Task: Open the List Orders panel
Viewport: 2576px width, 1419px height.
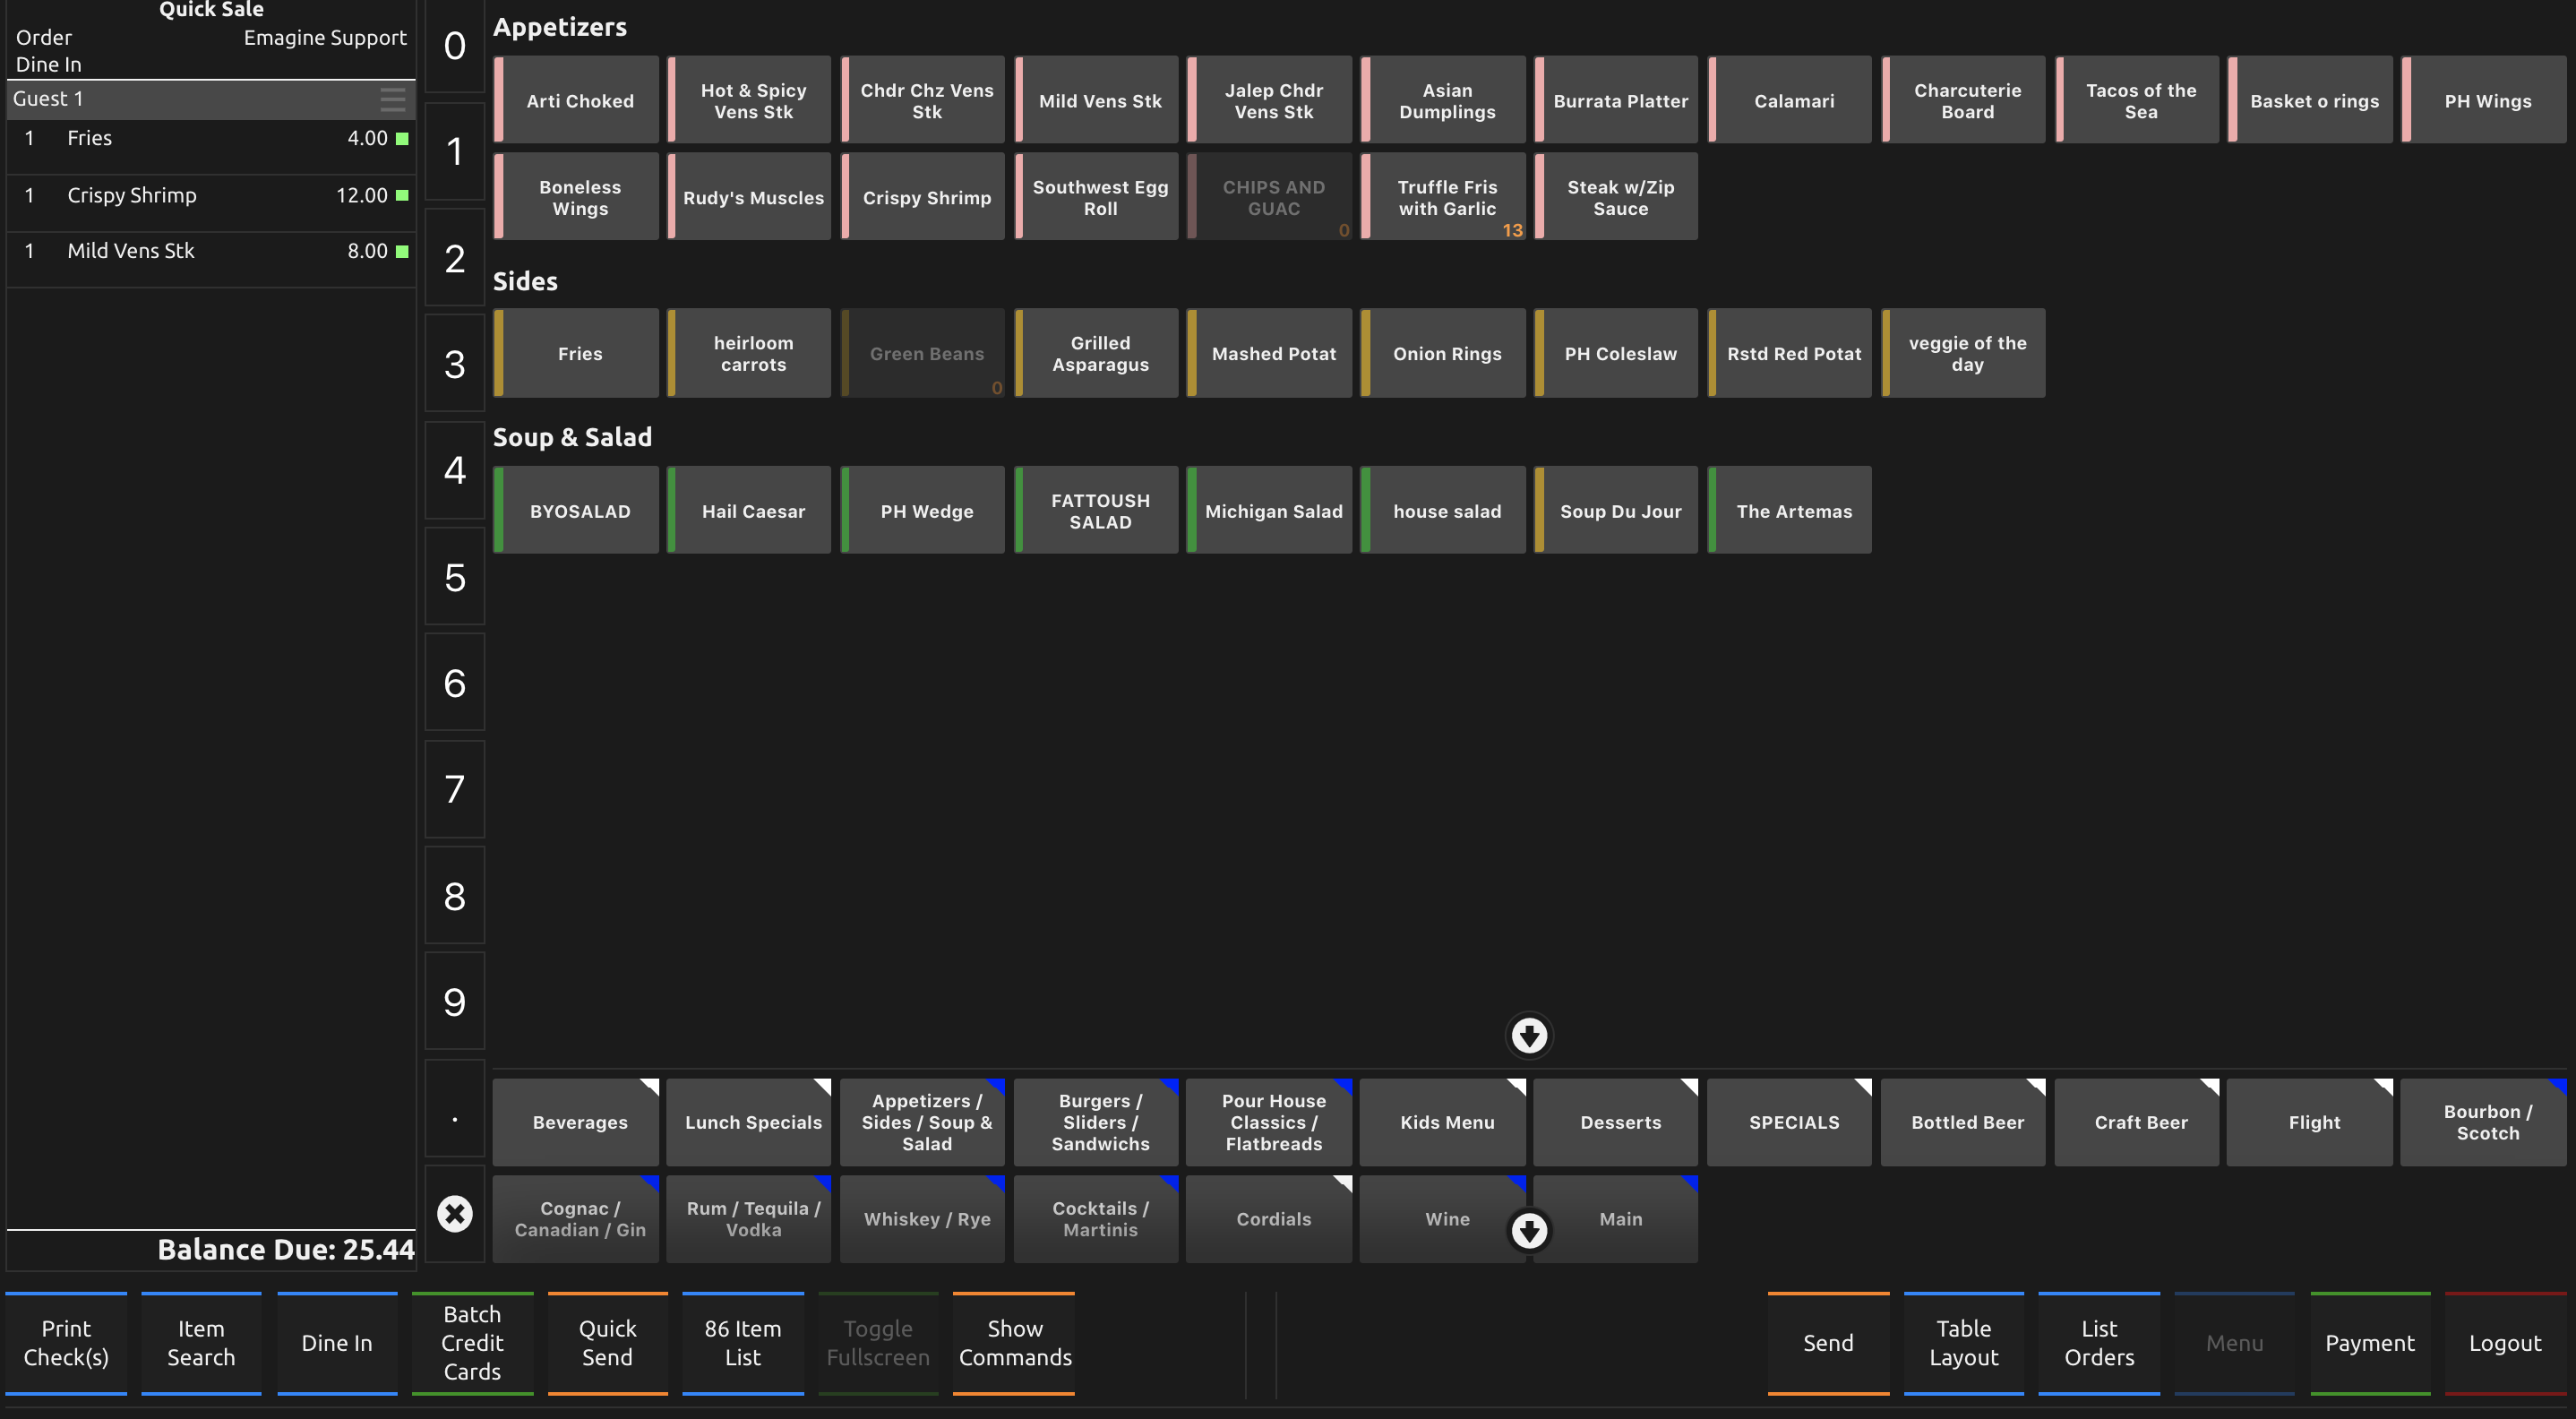Action: [x=2098, y=1343]
